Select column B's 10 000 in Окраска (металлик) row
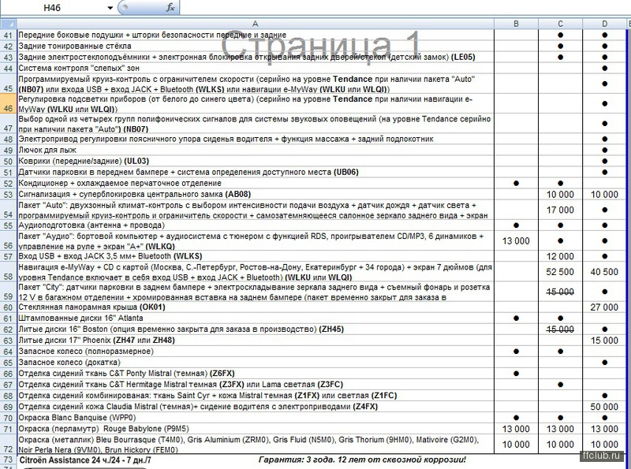Image resolution: width=631 pixels, height=469 pixels. click(x=517, y=445)
